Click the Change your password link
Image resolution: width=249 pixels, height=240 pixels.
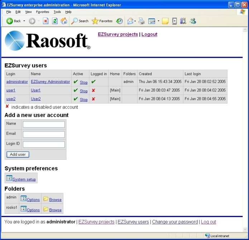[175, 222]
